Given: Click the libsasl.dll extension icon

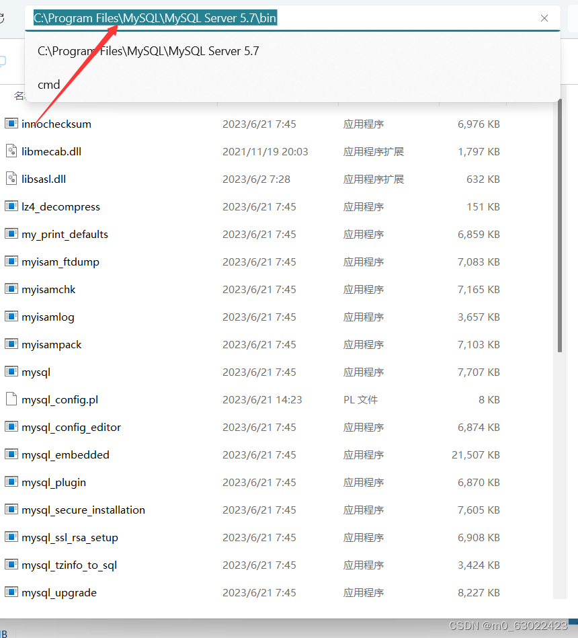Looking at the screenshot, I should pos(11,179).
